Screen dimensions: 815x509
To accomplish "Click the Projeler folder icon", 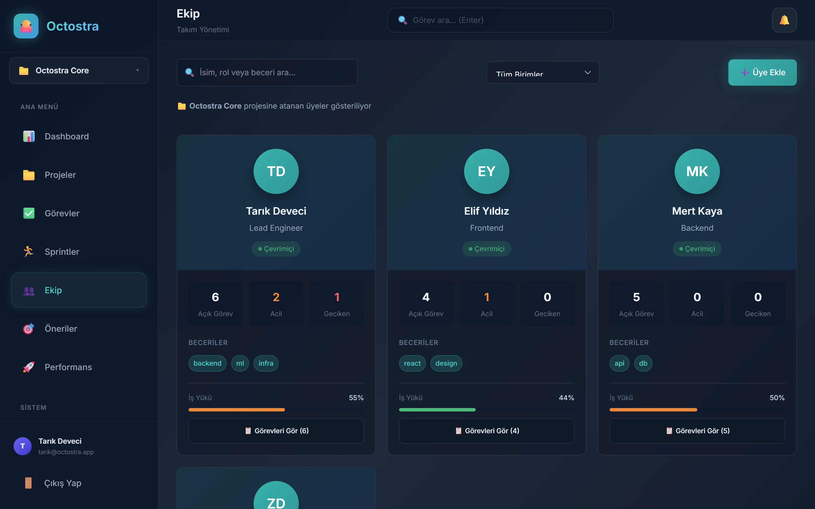I will [29, 175].
